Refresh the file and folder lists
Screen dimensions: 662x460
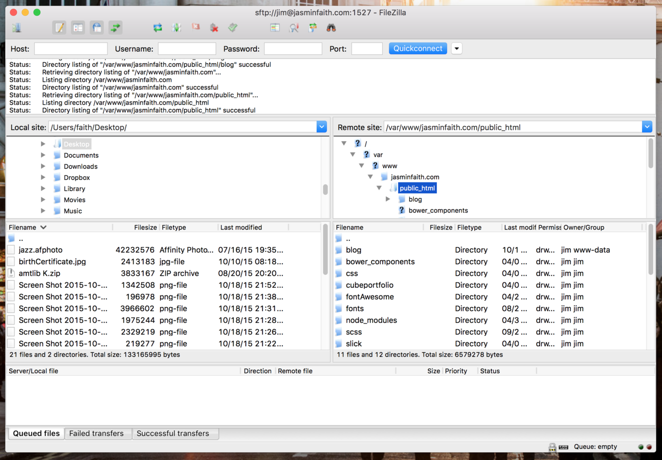(158, 28)
